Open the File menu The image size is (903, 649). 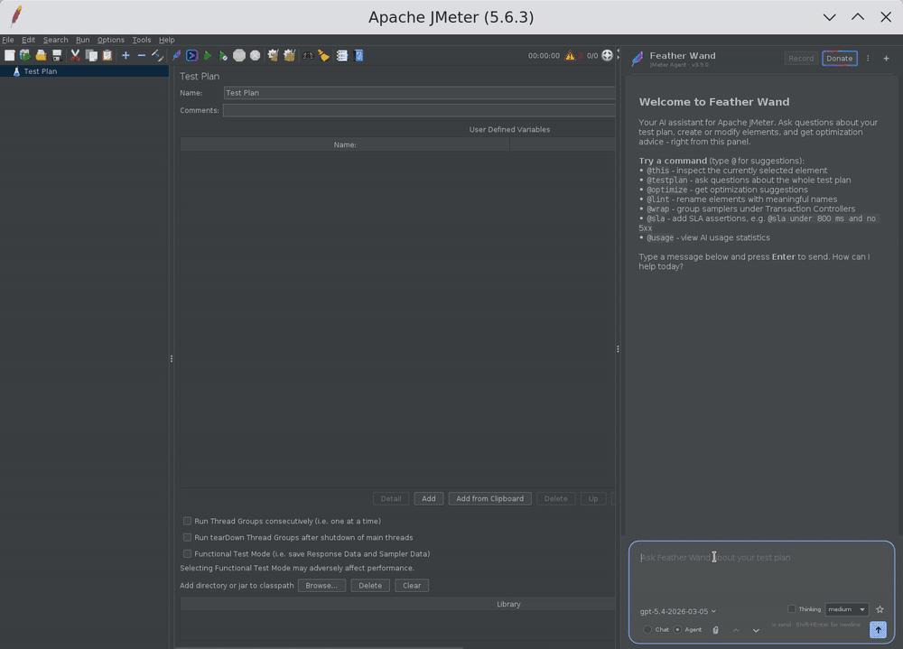7,40
